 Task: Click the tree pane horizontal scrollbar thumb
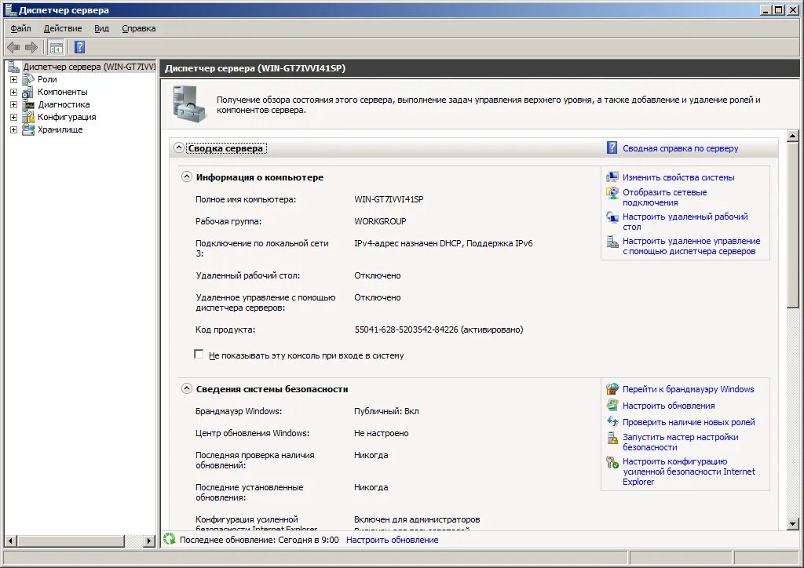click(70, 541)
